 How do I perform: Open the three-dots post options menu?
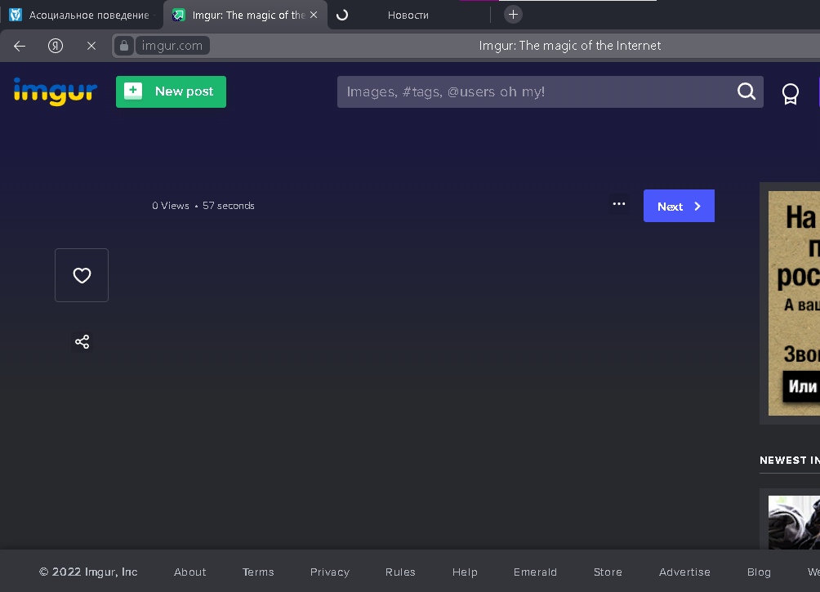[x=618, y=204]
